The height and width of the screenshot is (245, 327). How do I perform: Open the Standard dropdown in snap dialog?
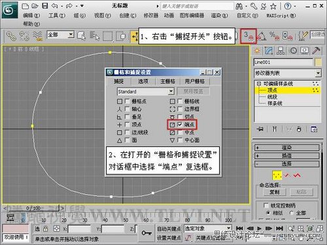(171, 91)
